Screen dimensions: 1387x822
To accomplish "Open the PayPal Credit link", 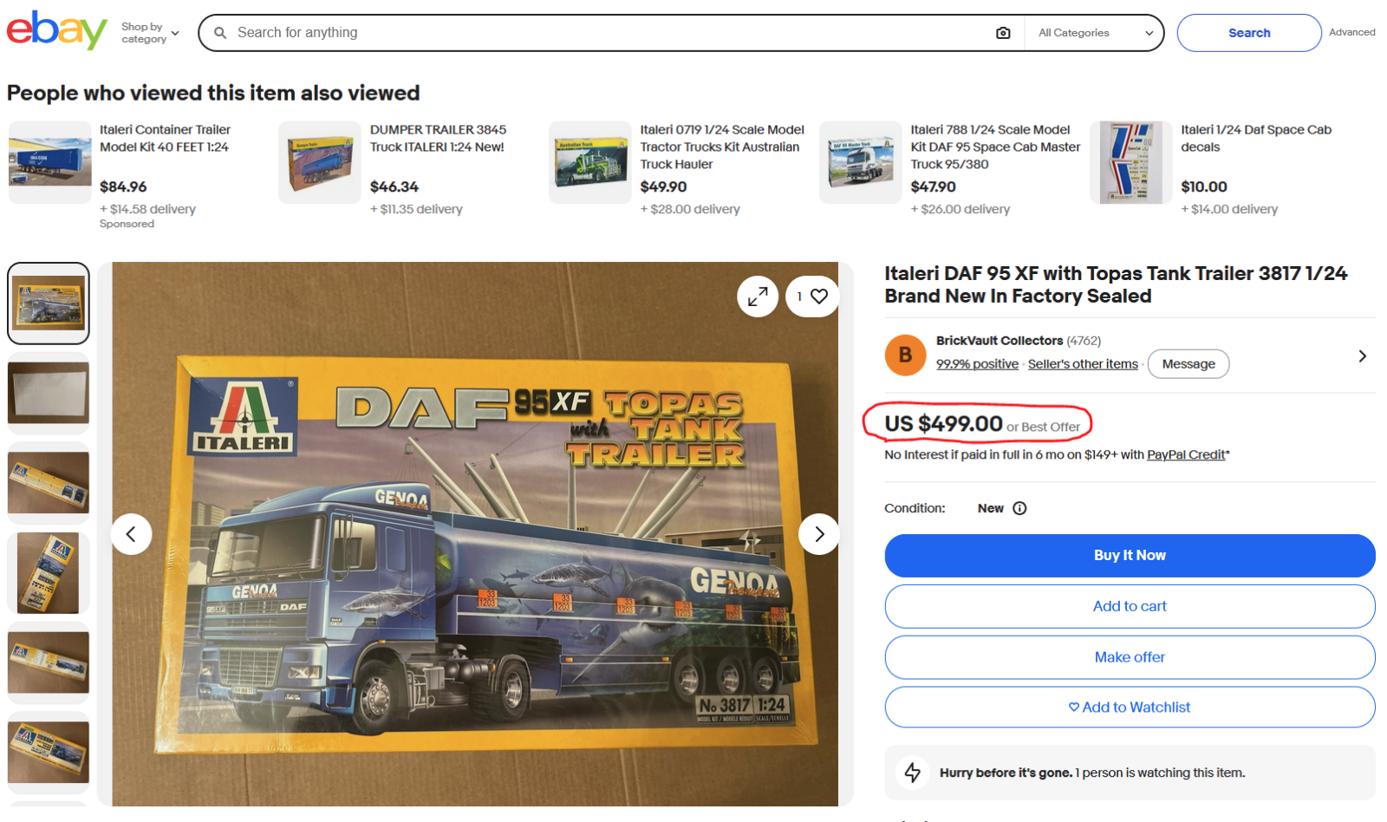I will point(1186,454).
